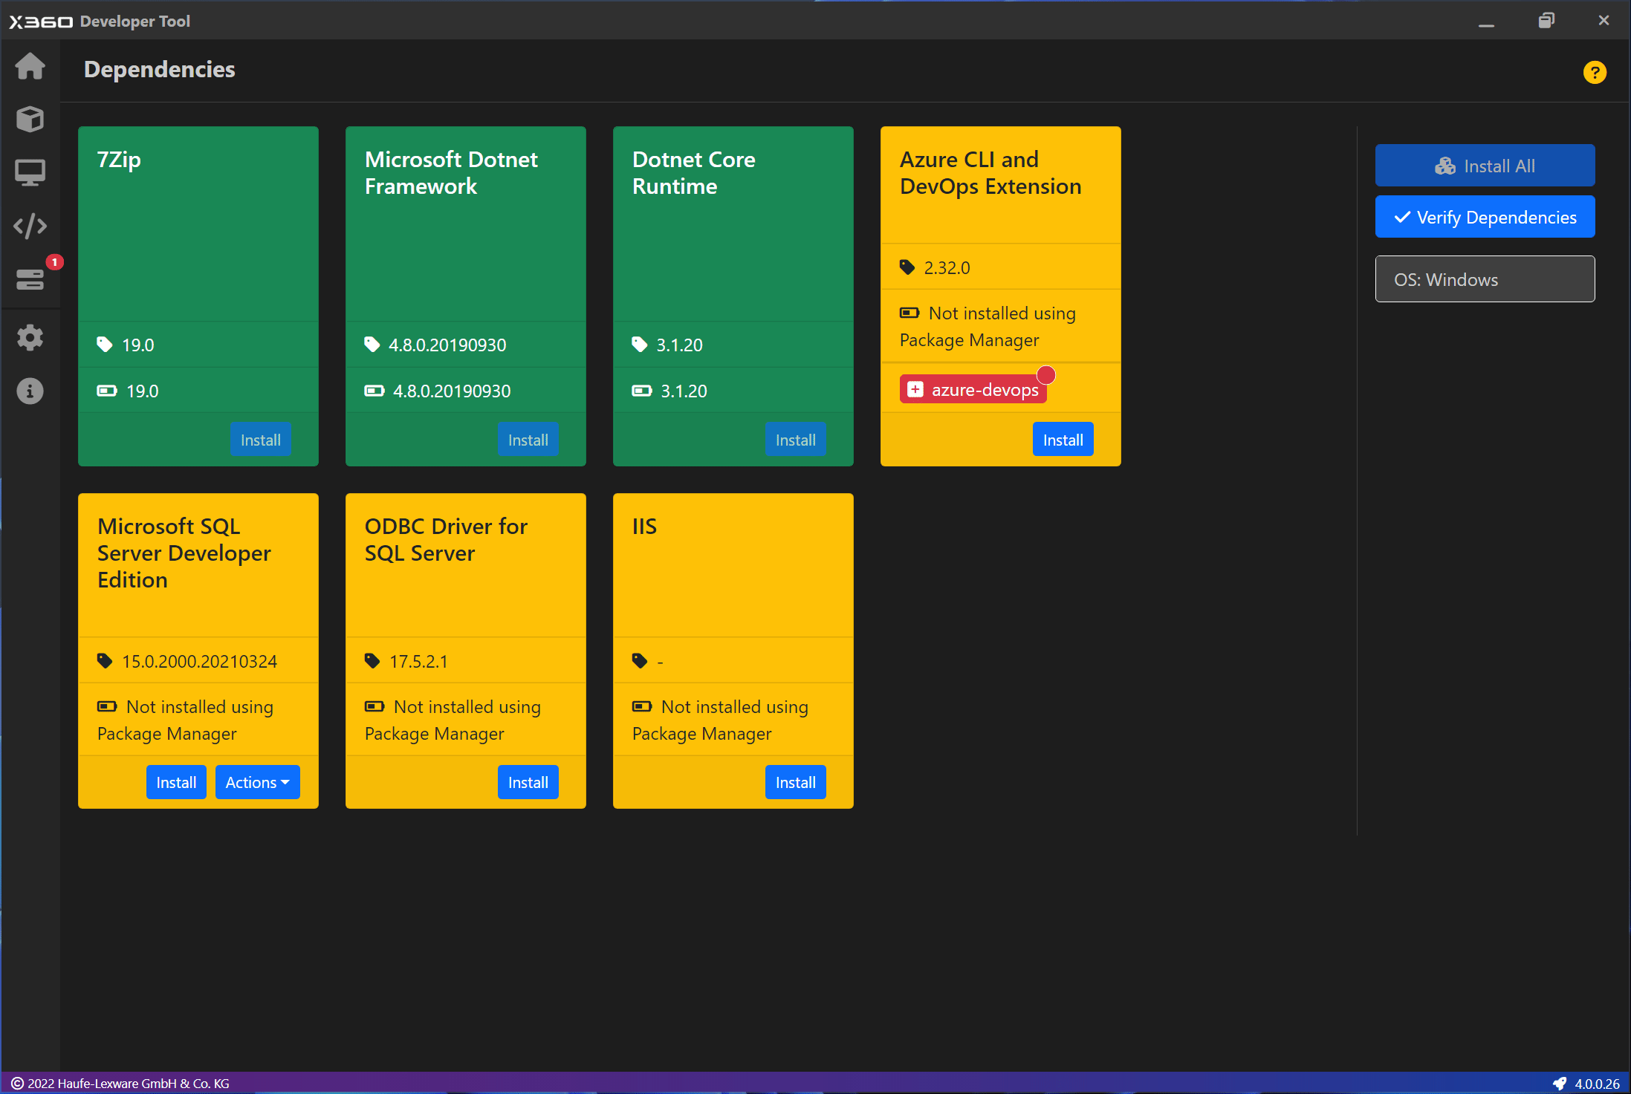1631x1094 pixels.
Task: Install Dotnet Core Runtime
Action: (x=796, y=440)
